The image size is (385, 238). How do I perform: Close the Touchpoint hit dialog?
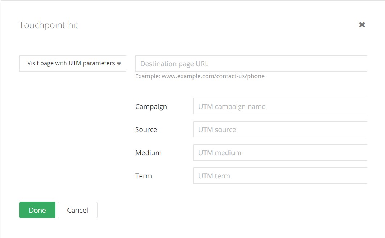point(362,25)
